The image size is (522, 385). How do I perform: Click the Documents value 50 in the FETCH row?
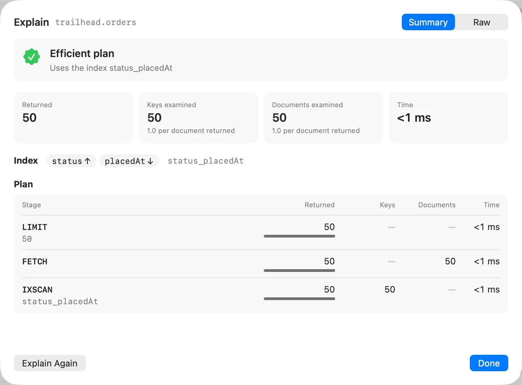450,261
